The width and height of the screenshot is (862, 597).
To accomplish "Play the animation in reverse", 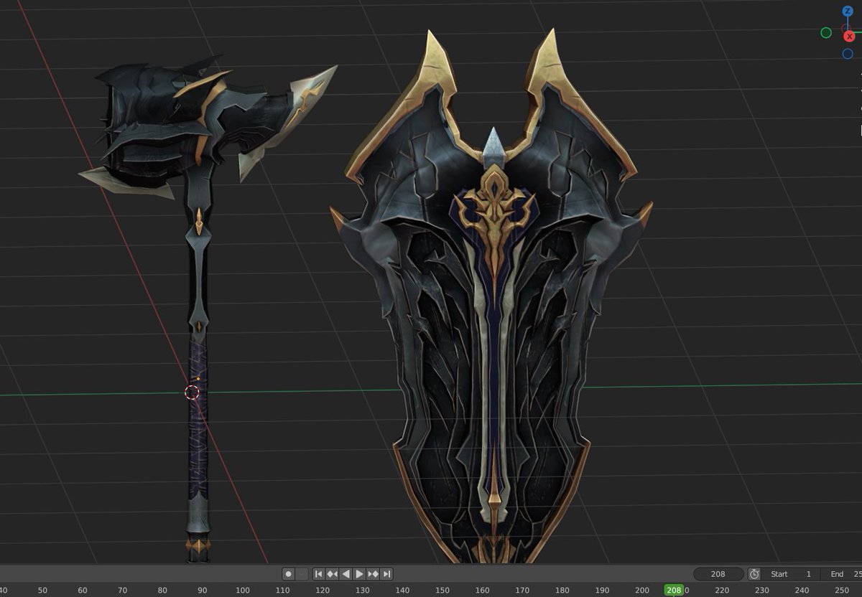I will pos(346,574).
